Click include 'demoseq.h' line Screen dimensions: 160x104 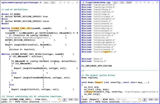94,61
